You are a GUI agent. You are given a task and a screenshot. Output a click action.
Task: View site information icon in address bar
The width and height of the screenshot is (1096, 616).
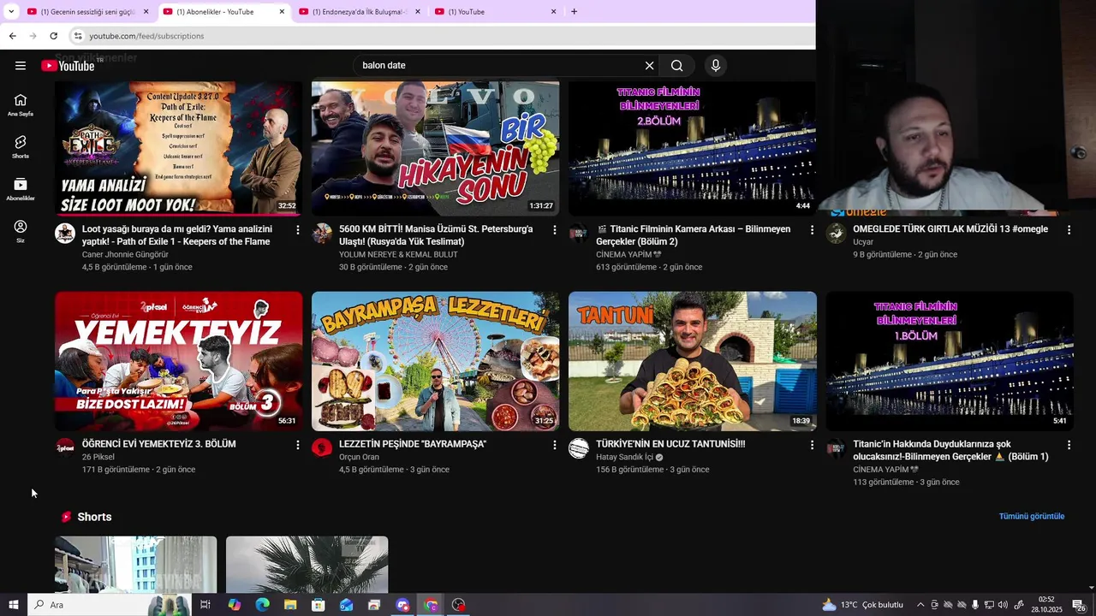coord(77,36)
